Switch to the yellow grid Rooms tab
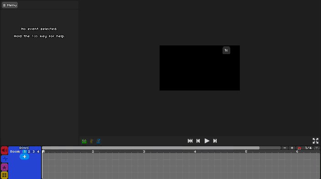Viewport: 321px width, 179px height. point(4,175)
